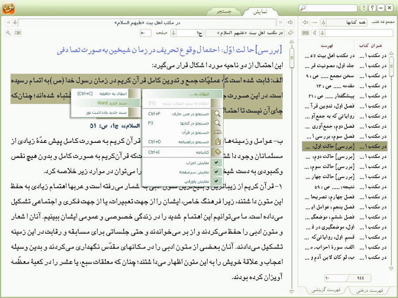Select the row [بررسی] حالت دوم
This screenshot has width=398, height=298.
[x=345, y=156]
